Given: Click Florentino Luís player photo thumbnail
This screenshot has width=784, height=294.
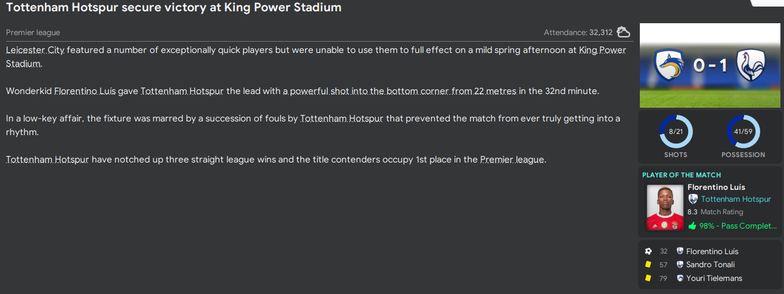Looking at the screenshot, I should (x=665, y=207).
